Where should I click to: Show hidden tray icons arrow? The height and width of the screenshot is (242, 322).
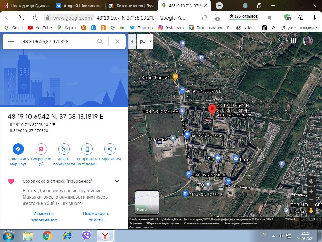(273, 236)
